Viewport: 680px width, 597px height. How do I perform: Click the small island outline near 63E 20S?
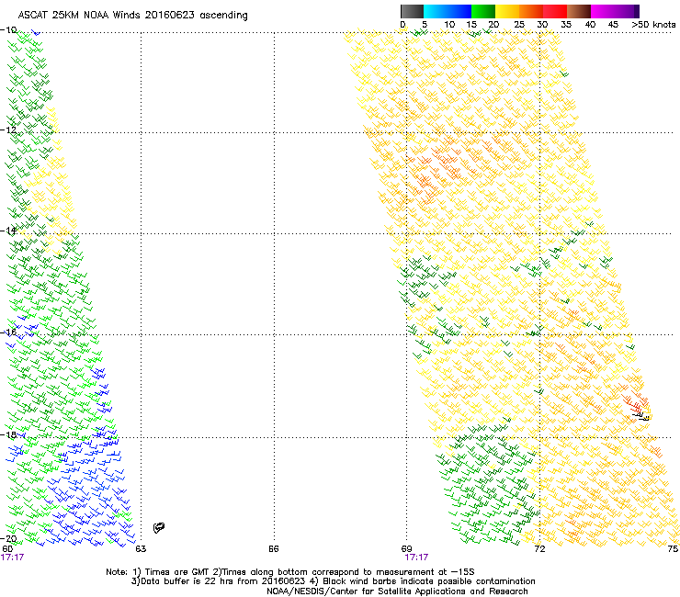[159, 527]
